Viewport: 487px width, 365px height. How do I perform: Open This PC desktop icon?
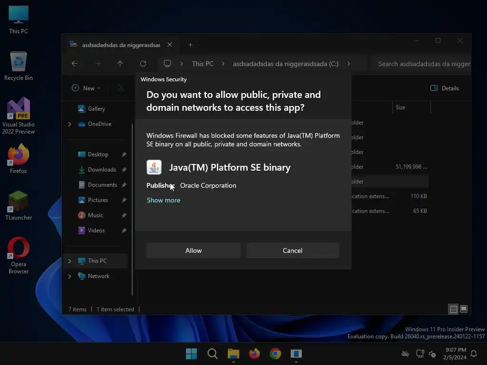pos(19,19)
